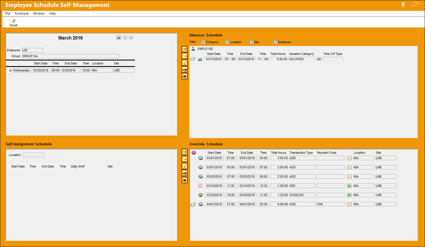
Task: Click the 4:00:00 total hours cell
Action: point(279,204)
